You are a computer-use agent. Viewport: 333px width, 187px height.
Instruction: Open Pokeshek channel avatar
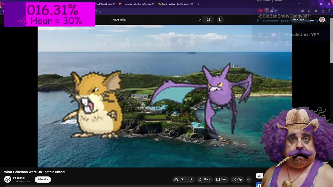(x=8, y=179)
